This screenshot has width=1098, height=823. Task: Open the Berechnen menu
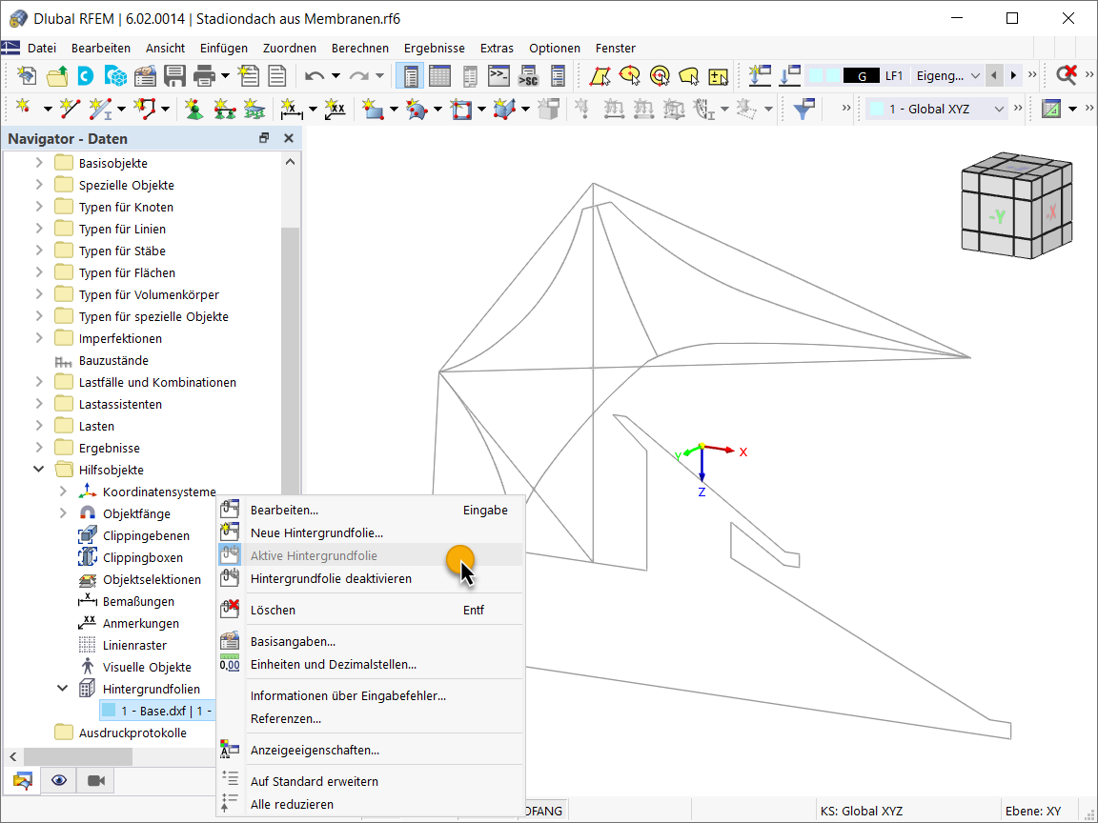coord(360,48)
